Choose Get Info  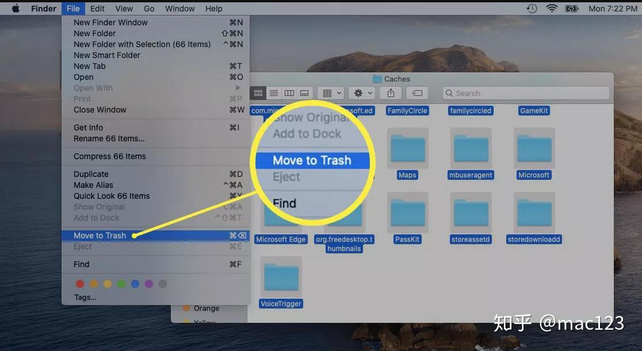(x=155, y=128)
